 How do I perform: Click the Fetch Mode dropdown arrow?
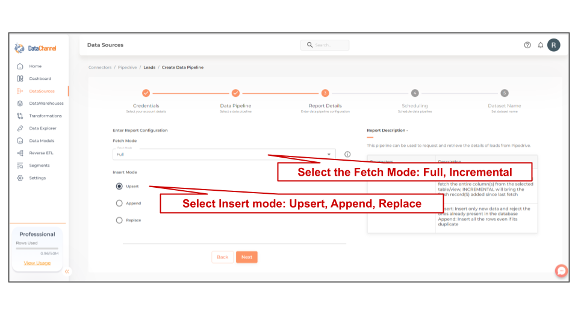[329, 155]
